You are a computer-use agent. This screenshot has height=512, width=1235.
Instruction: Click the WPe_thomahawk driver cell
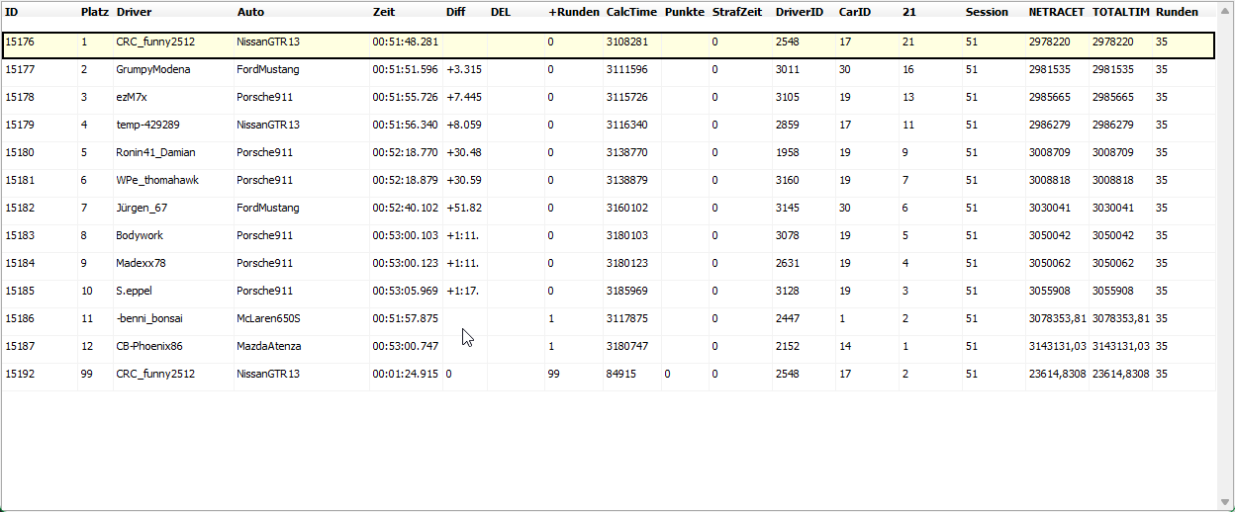(156, 181)
